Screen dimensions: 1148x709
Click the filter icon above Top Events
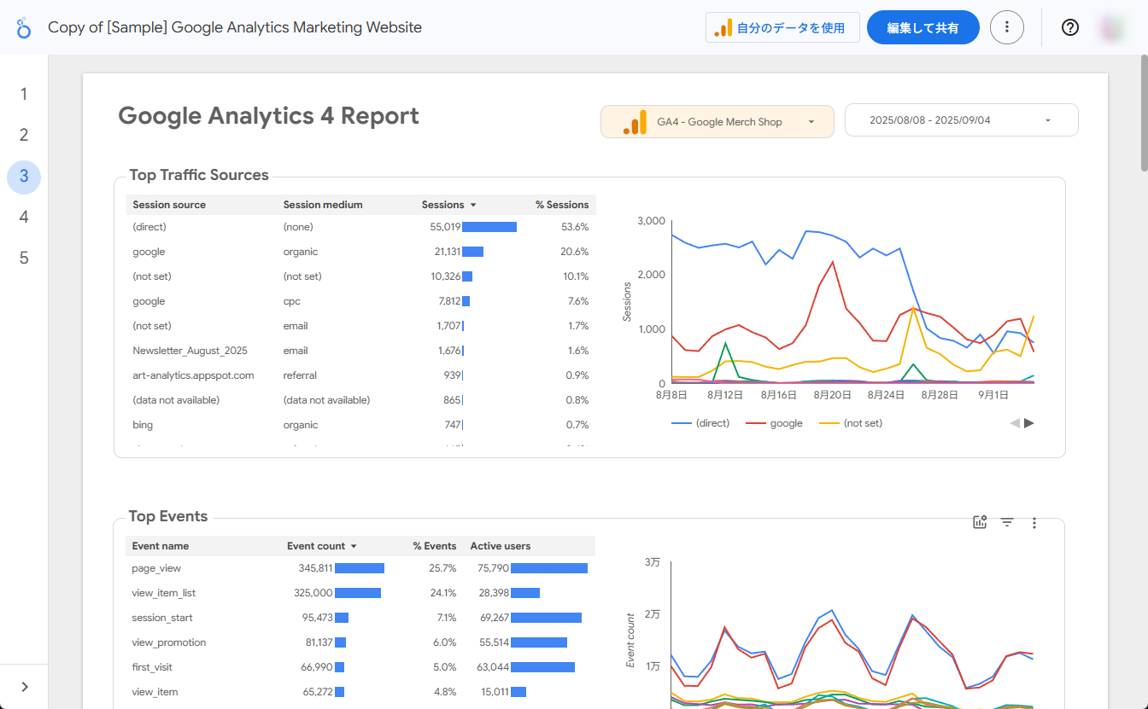coord(1007,522)
